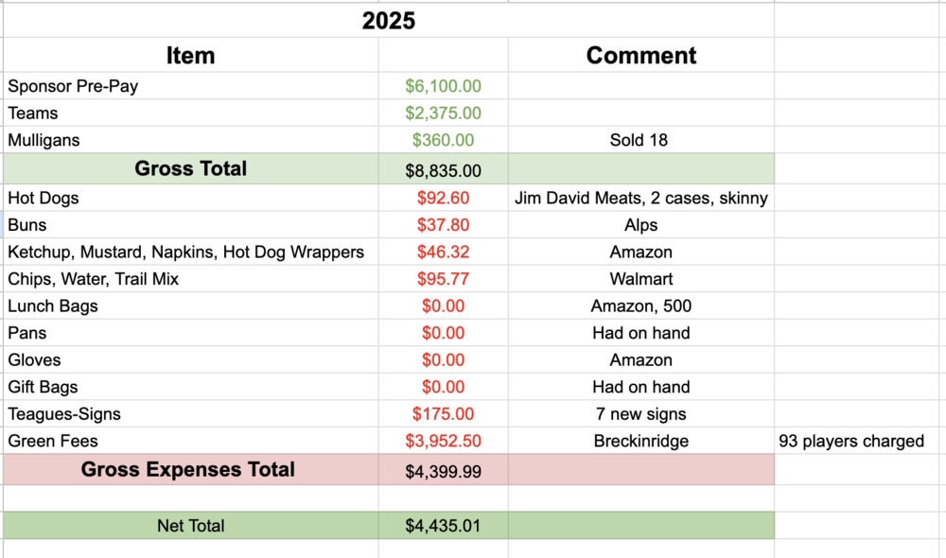The width and height of the screenshot is (946, 558).
Task: Click the Jim David Meats comment cell
Action: tap(640, 199)
